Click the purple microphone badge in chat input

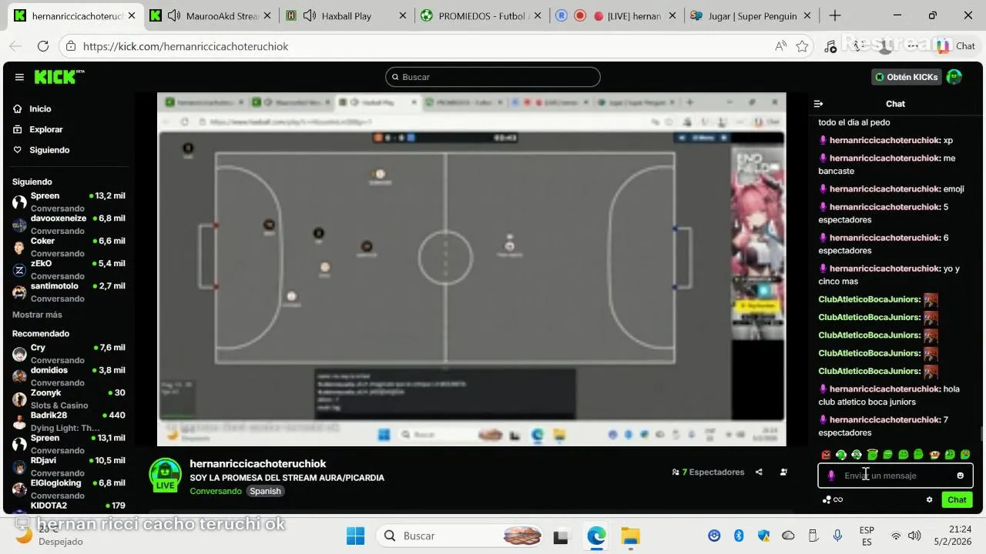831,476
